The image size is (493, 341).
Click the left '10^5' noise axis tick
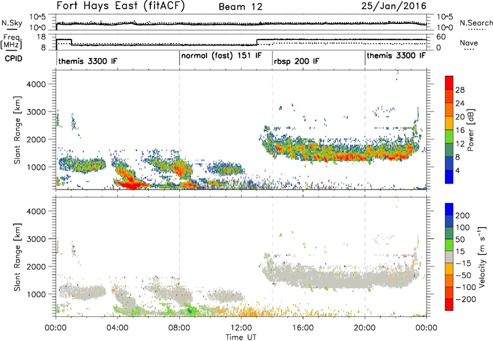pyautogui.click(x=38, y=17)
